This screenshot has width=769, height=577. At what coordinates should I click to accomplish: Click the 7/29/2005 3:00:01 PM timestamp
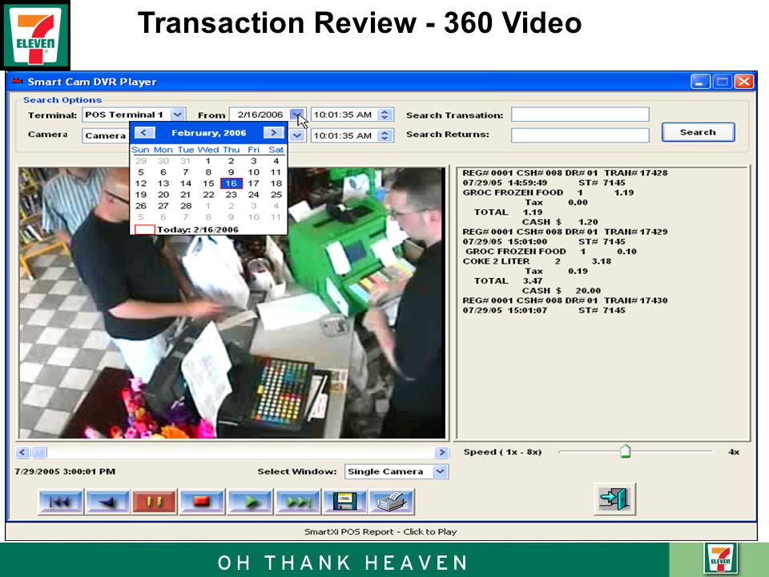(65, 471)
